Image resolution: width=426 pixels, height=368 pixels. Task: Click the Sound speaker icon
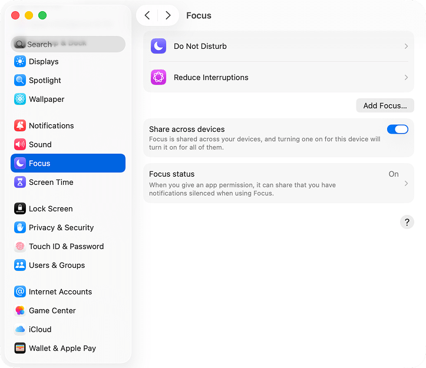point(20,144)
